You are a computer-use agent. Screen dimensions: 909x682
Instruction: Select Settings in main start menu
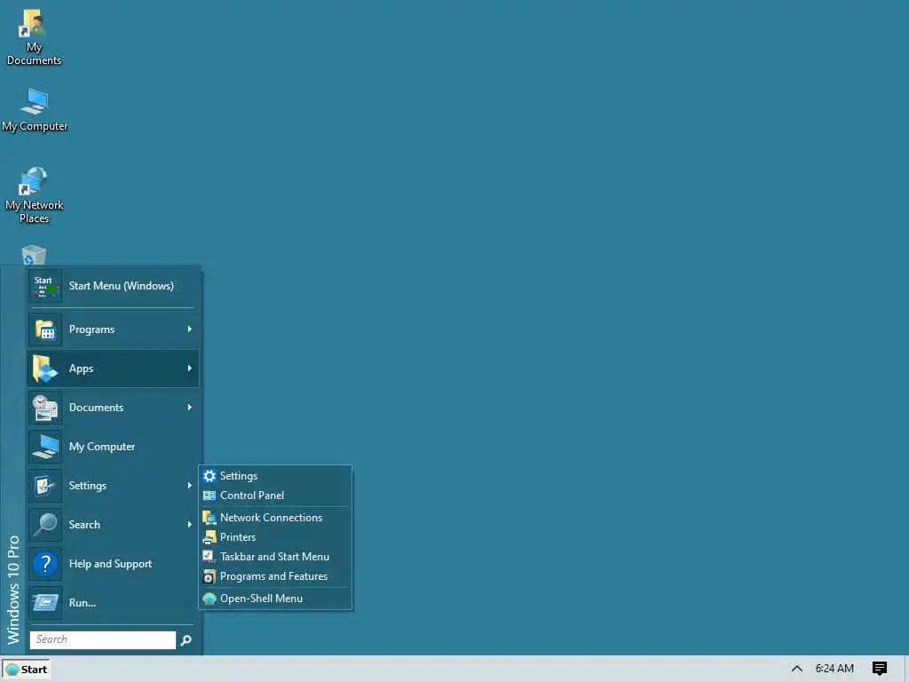113,486
